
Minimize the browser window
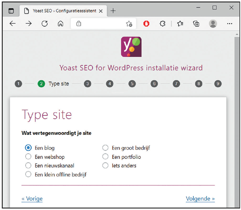tap(198, 7)
